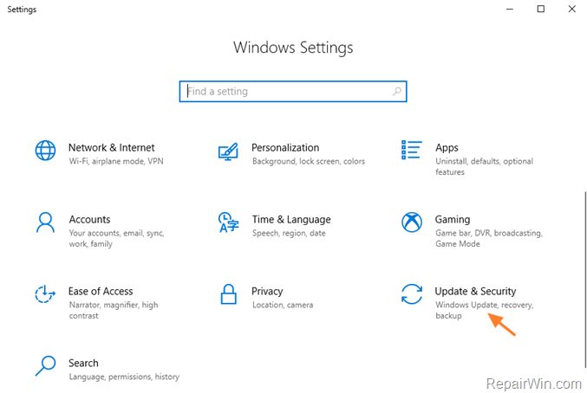Screen dimensions: 587x393
Task: Open Time & Language title
Action: pyautogui.click(x=291, y=220)
